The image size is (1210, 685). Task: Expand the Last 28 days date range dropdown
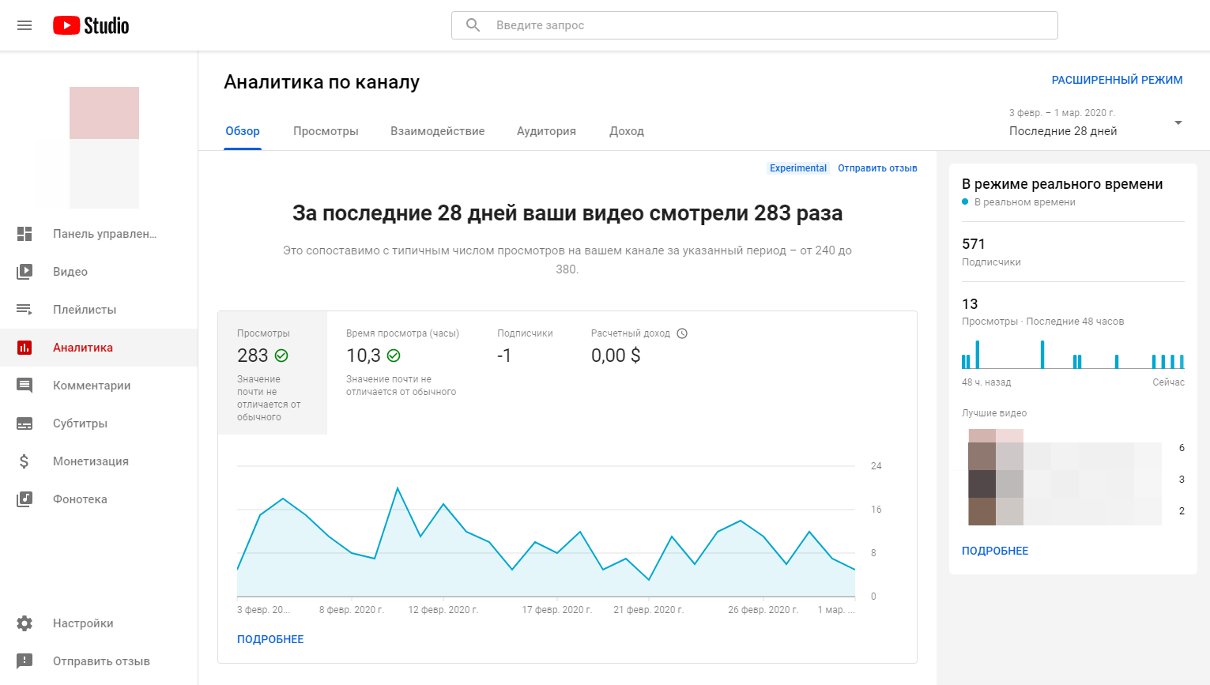(x=1178, y=123)
